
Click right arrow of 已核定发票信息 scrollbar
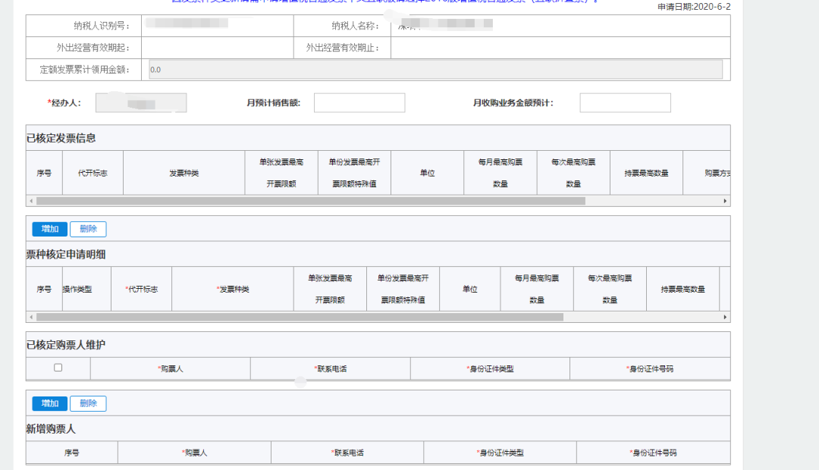coord(725,201)
